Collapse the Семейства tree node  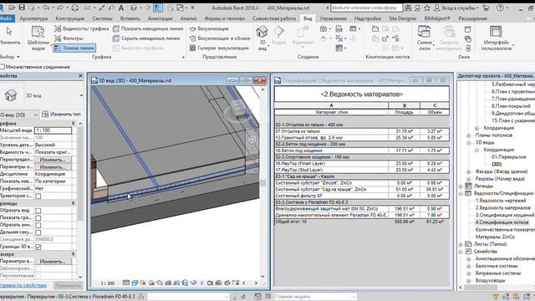click(461, 252)
